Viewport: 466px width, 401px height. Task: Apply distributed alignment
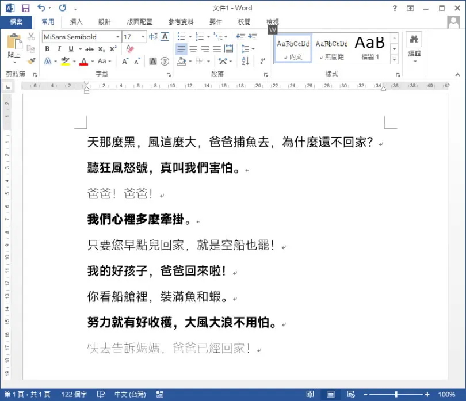228,49
